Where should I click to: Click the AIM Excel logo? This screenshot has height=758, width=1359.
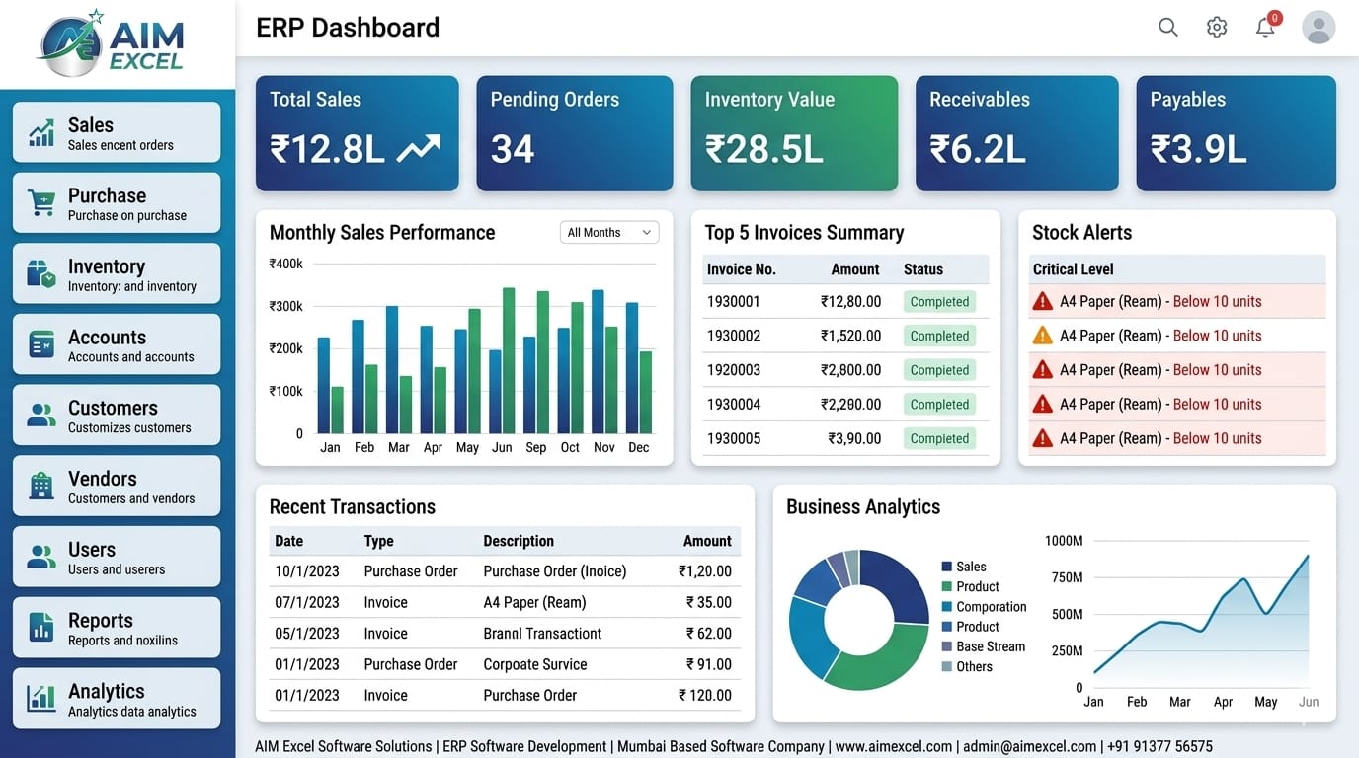click(113, 43)
